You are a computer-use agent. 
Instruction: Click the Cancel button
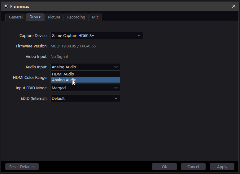193,167
